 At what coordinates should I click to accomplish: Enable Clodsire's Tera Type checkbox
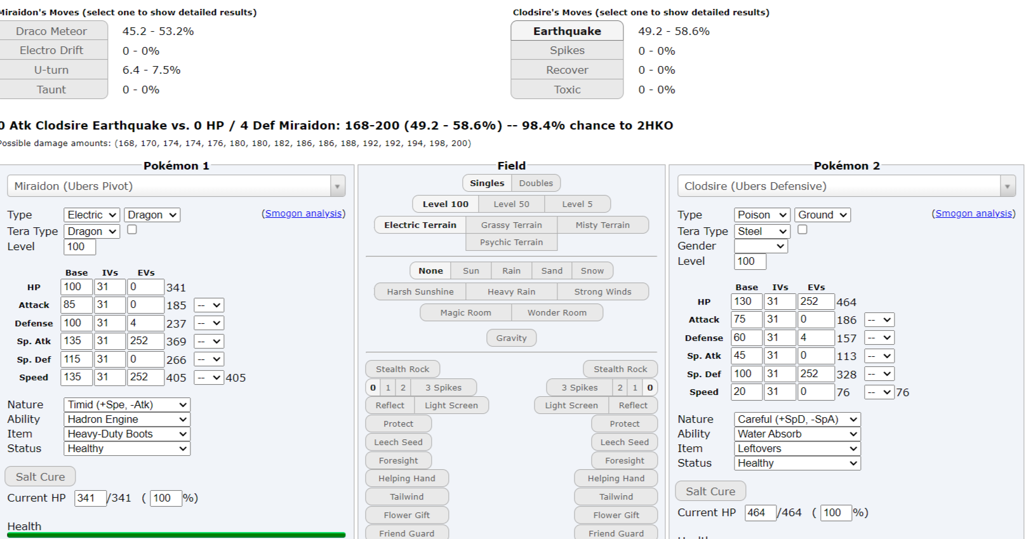[x=803, y=230]
